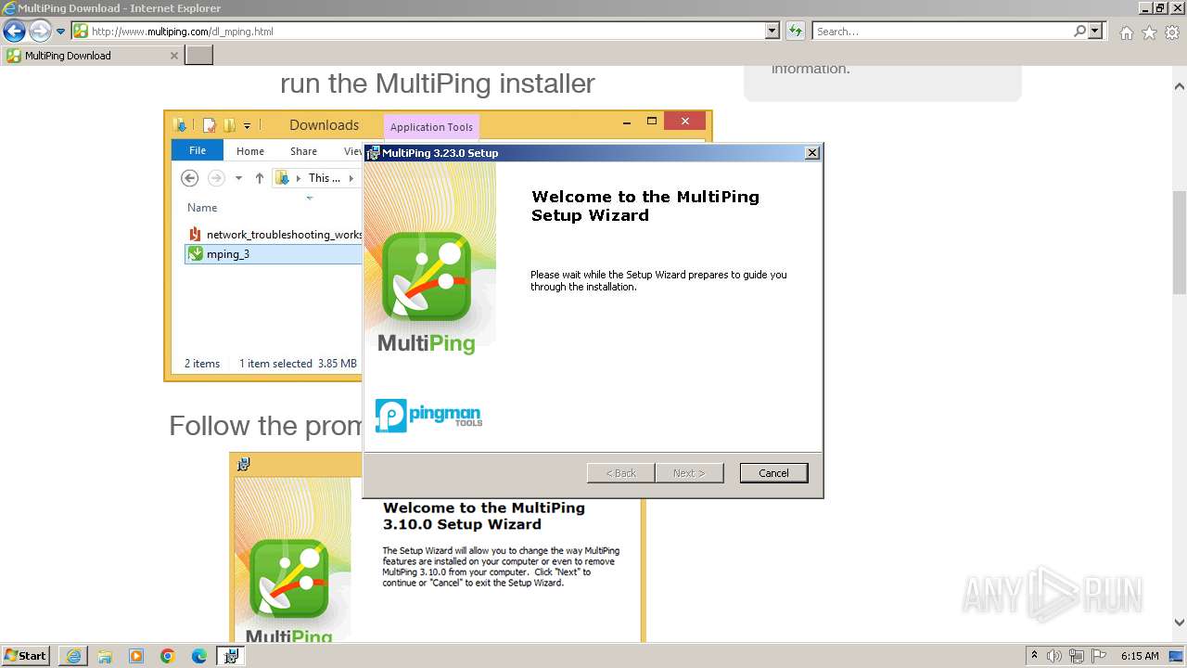
Task: Open Internet Explorer from taskbar
Action: (73, 656)
